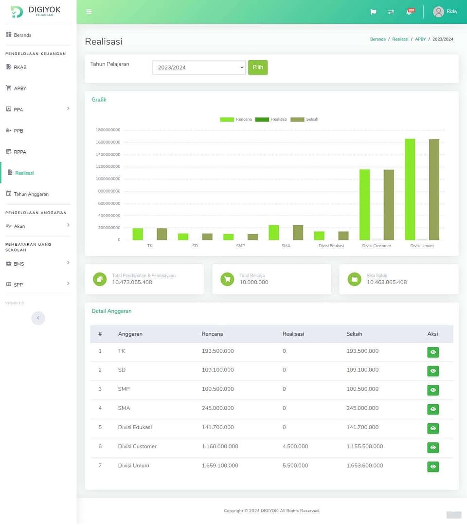Click the hamburger menu icon in header
467x525 pixels.
pos(89,12)
